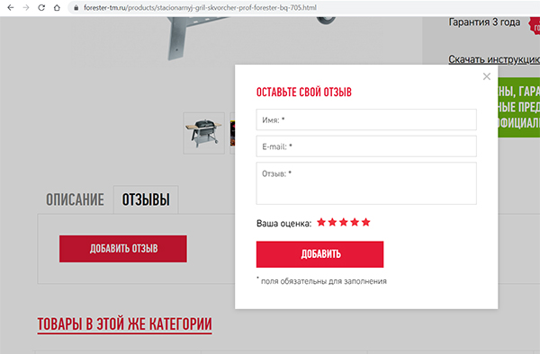Open the ОТЗЫВЫ tab
The width and height of the screenshot is (540, 354).
click(146, 199)
